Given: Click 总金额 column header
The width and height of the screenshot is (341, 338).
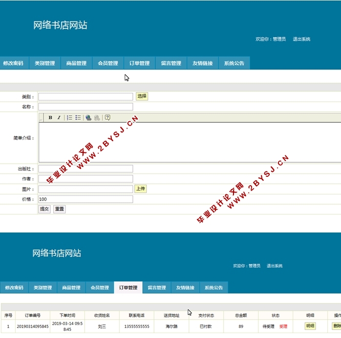Looking at the screenshot, I should [x=241, y=315].
